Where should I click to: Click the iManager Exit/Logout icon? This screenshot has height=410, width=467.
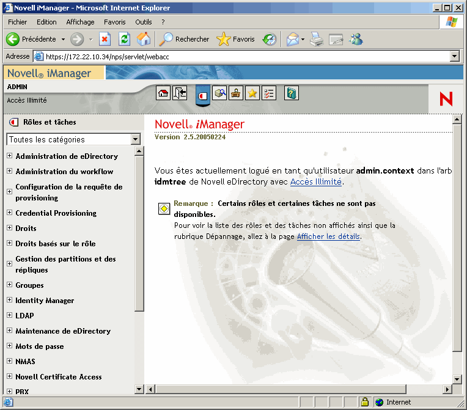click(180, 93)
